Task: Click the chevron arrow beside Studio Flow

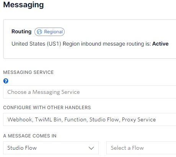Action: pos(91,148)
